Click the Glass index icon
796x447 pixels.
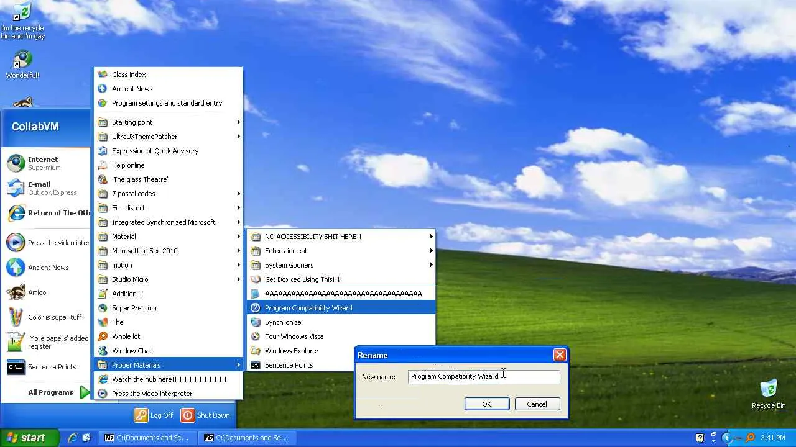pyautogui.click(x=103, y=74)
